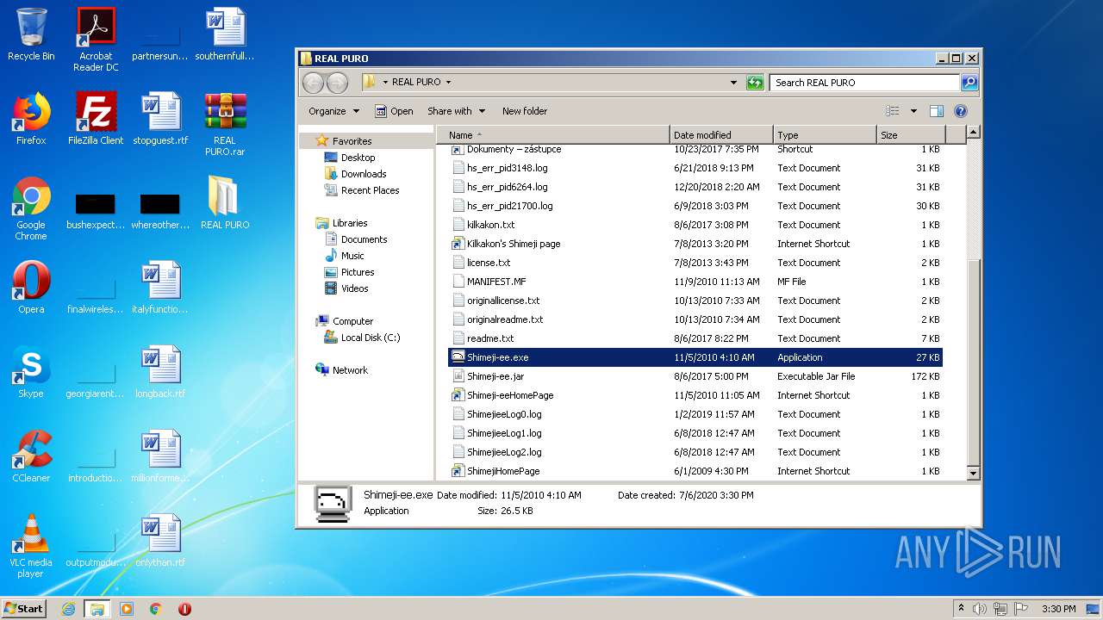Select Network in navigation pane
Viewport: 1103px width, 620px height.
pyautogui.click(x=350, y=370)
